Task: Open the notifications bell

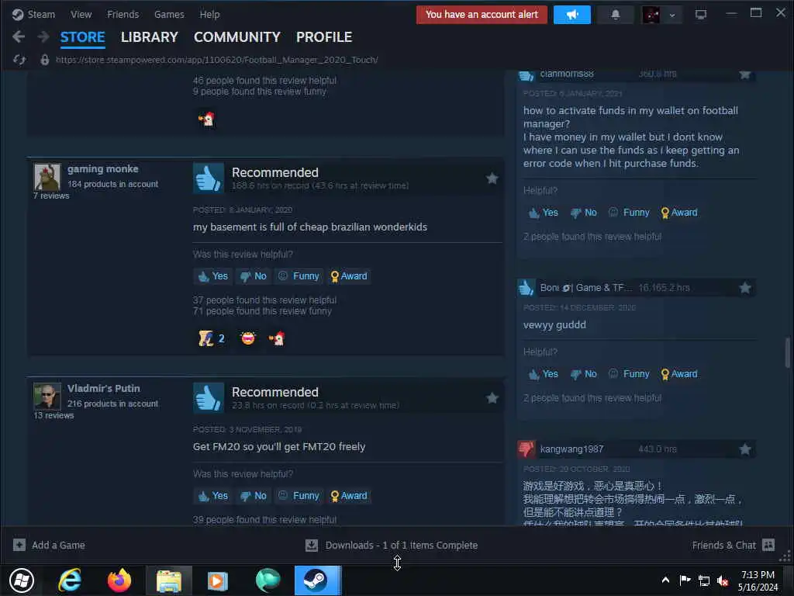Action: pos(615,15)
